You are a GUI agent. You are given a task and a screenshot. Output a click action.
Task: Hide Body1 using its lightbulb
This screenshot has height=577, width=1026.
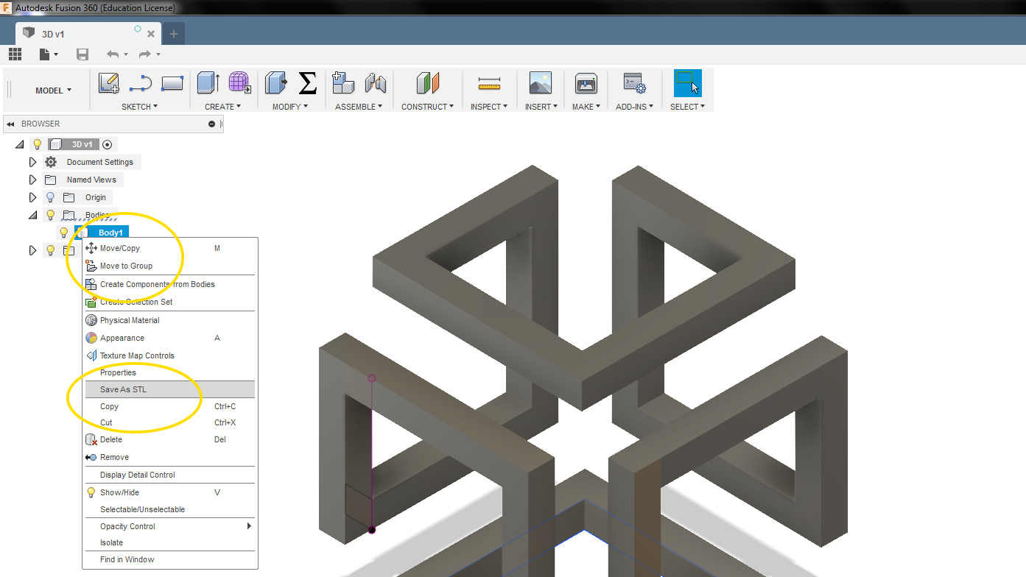coord(63,233)
